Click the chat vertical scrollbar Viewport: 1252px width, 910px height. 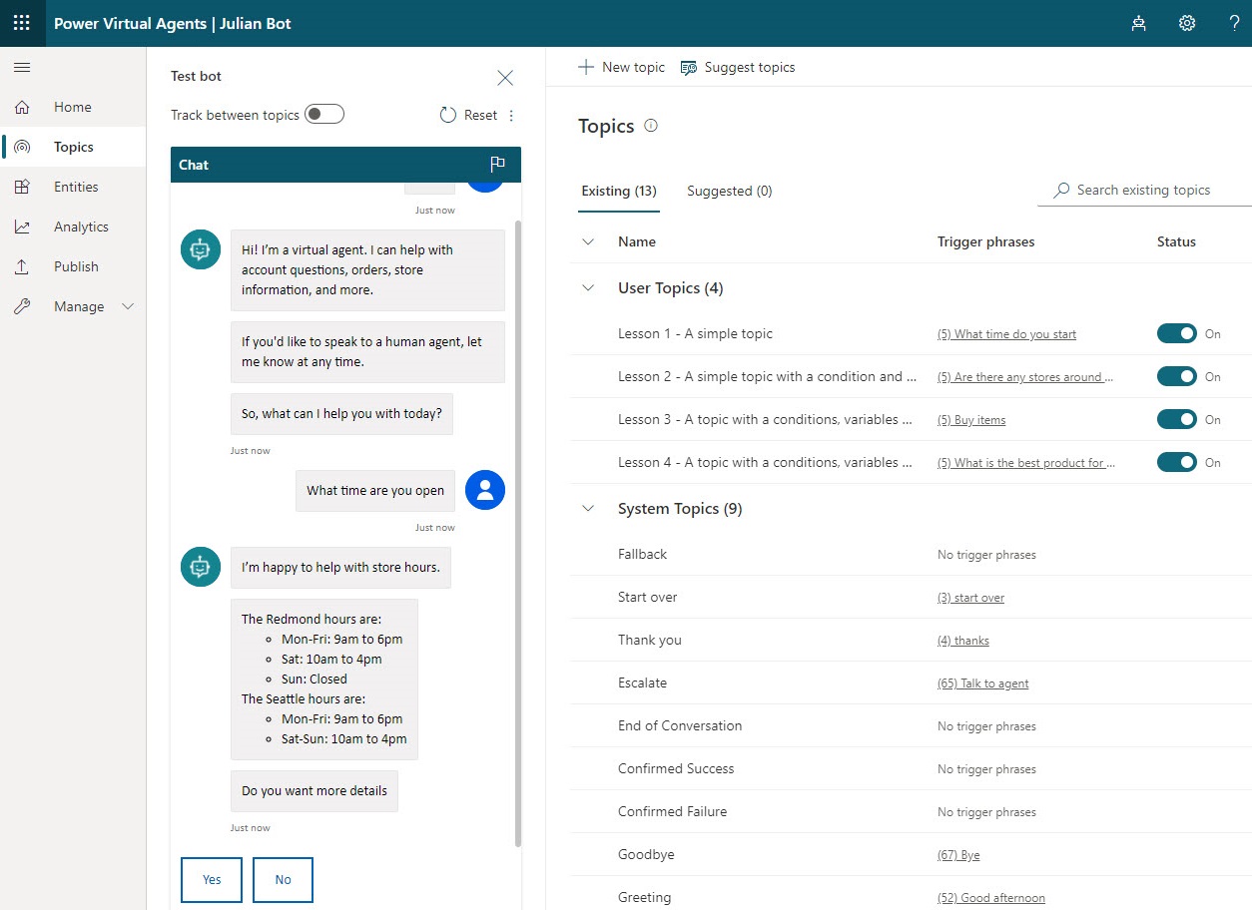(x=517, y=533)
